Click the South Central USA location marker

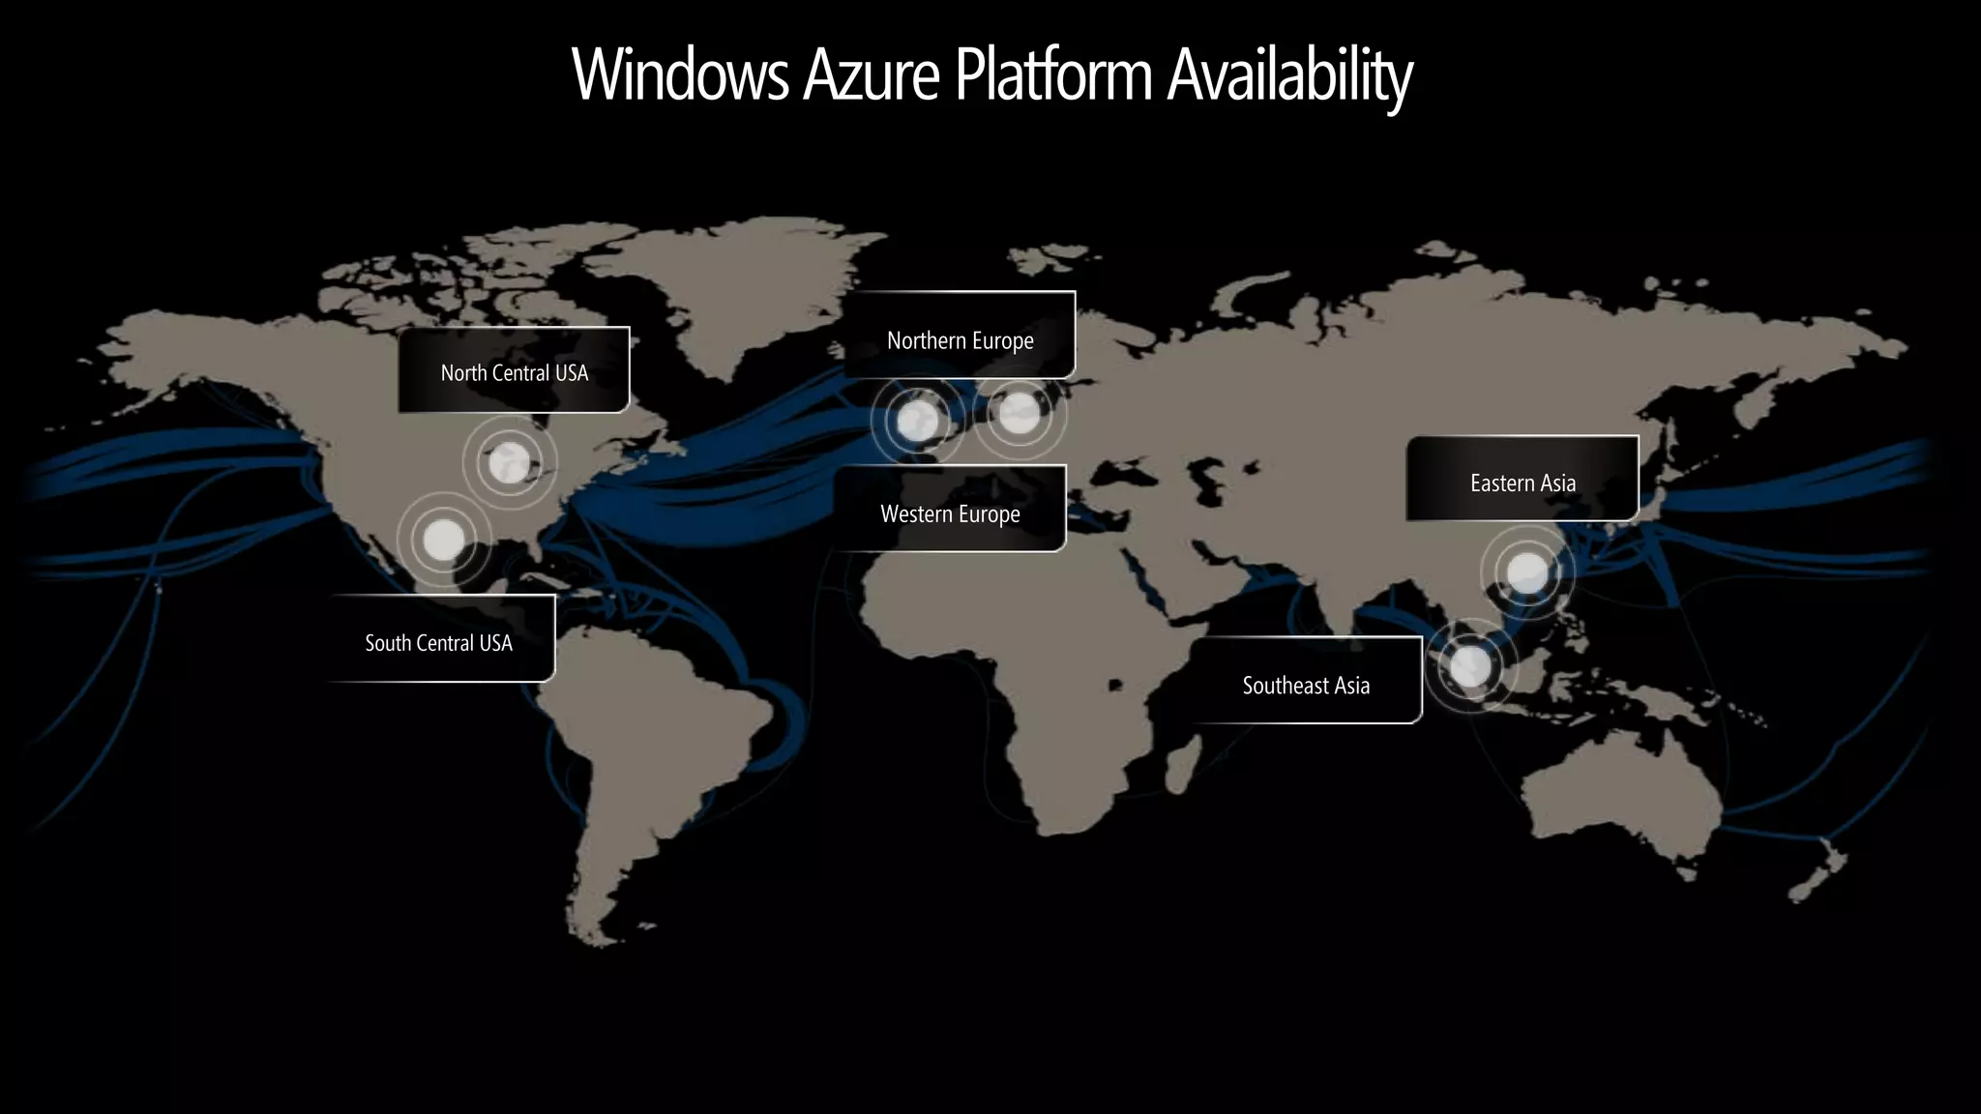tap(444, 539)
